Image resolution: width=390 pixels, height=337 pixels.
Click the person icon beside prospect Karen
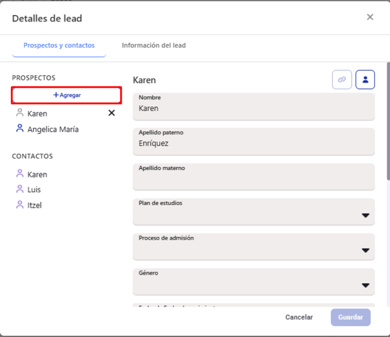(x=19, y=113)
